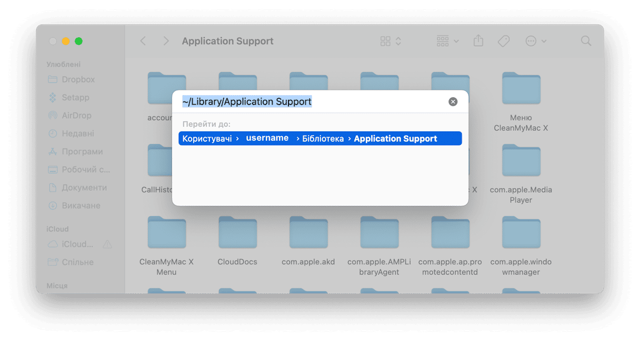Expand the group-by options dropdown

(447, 41)
